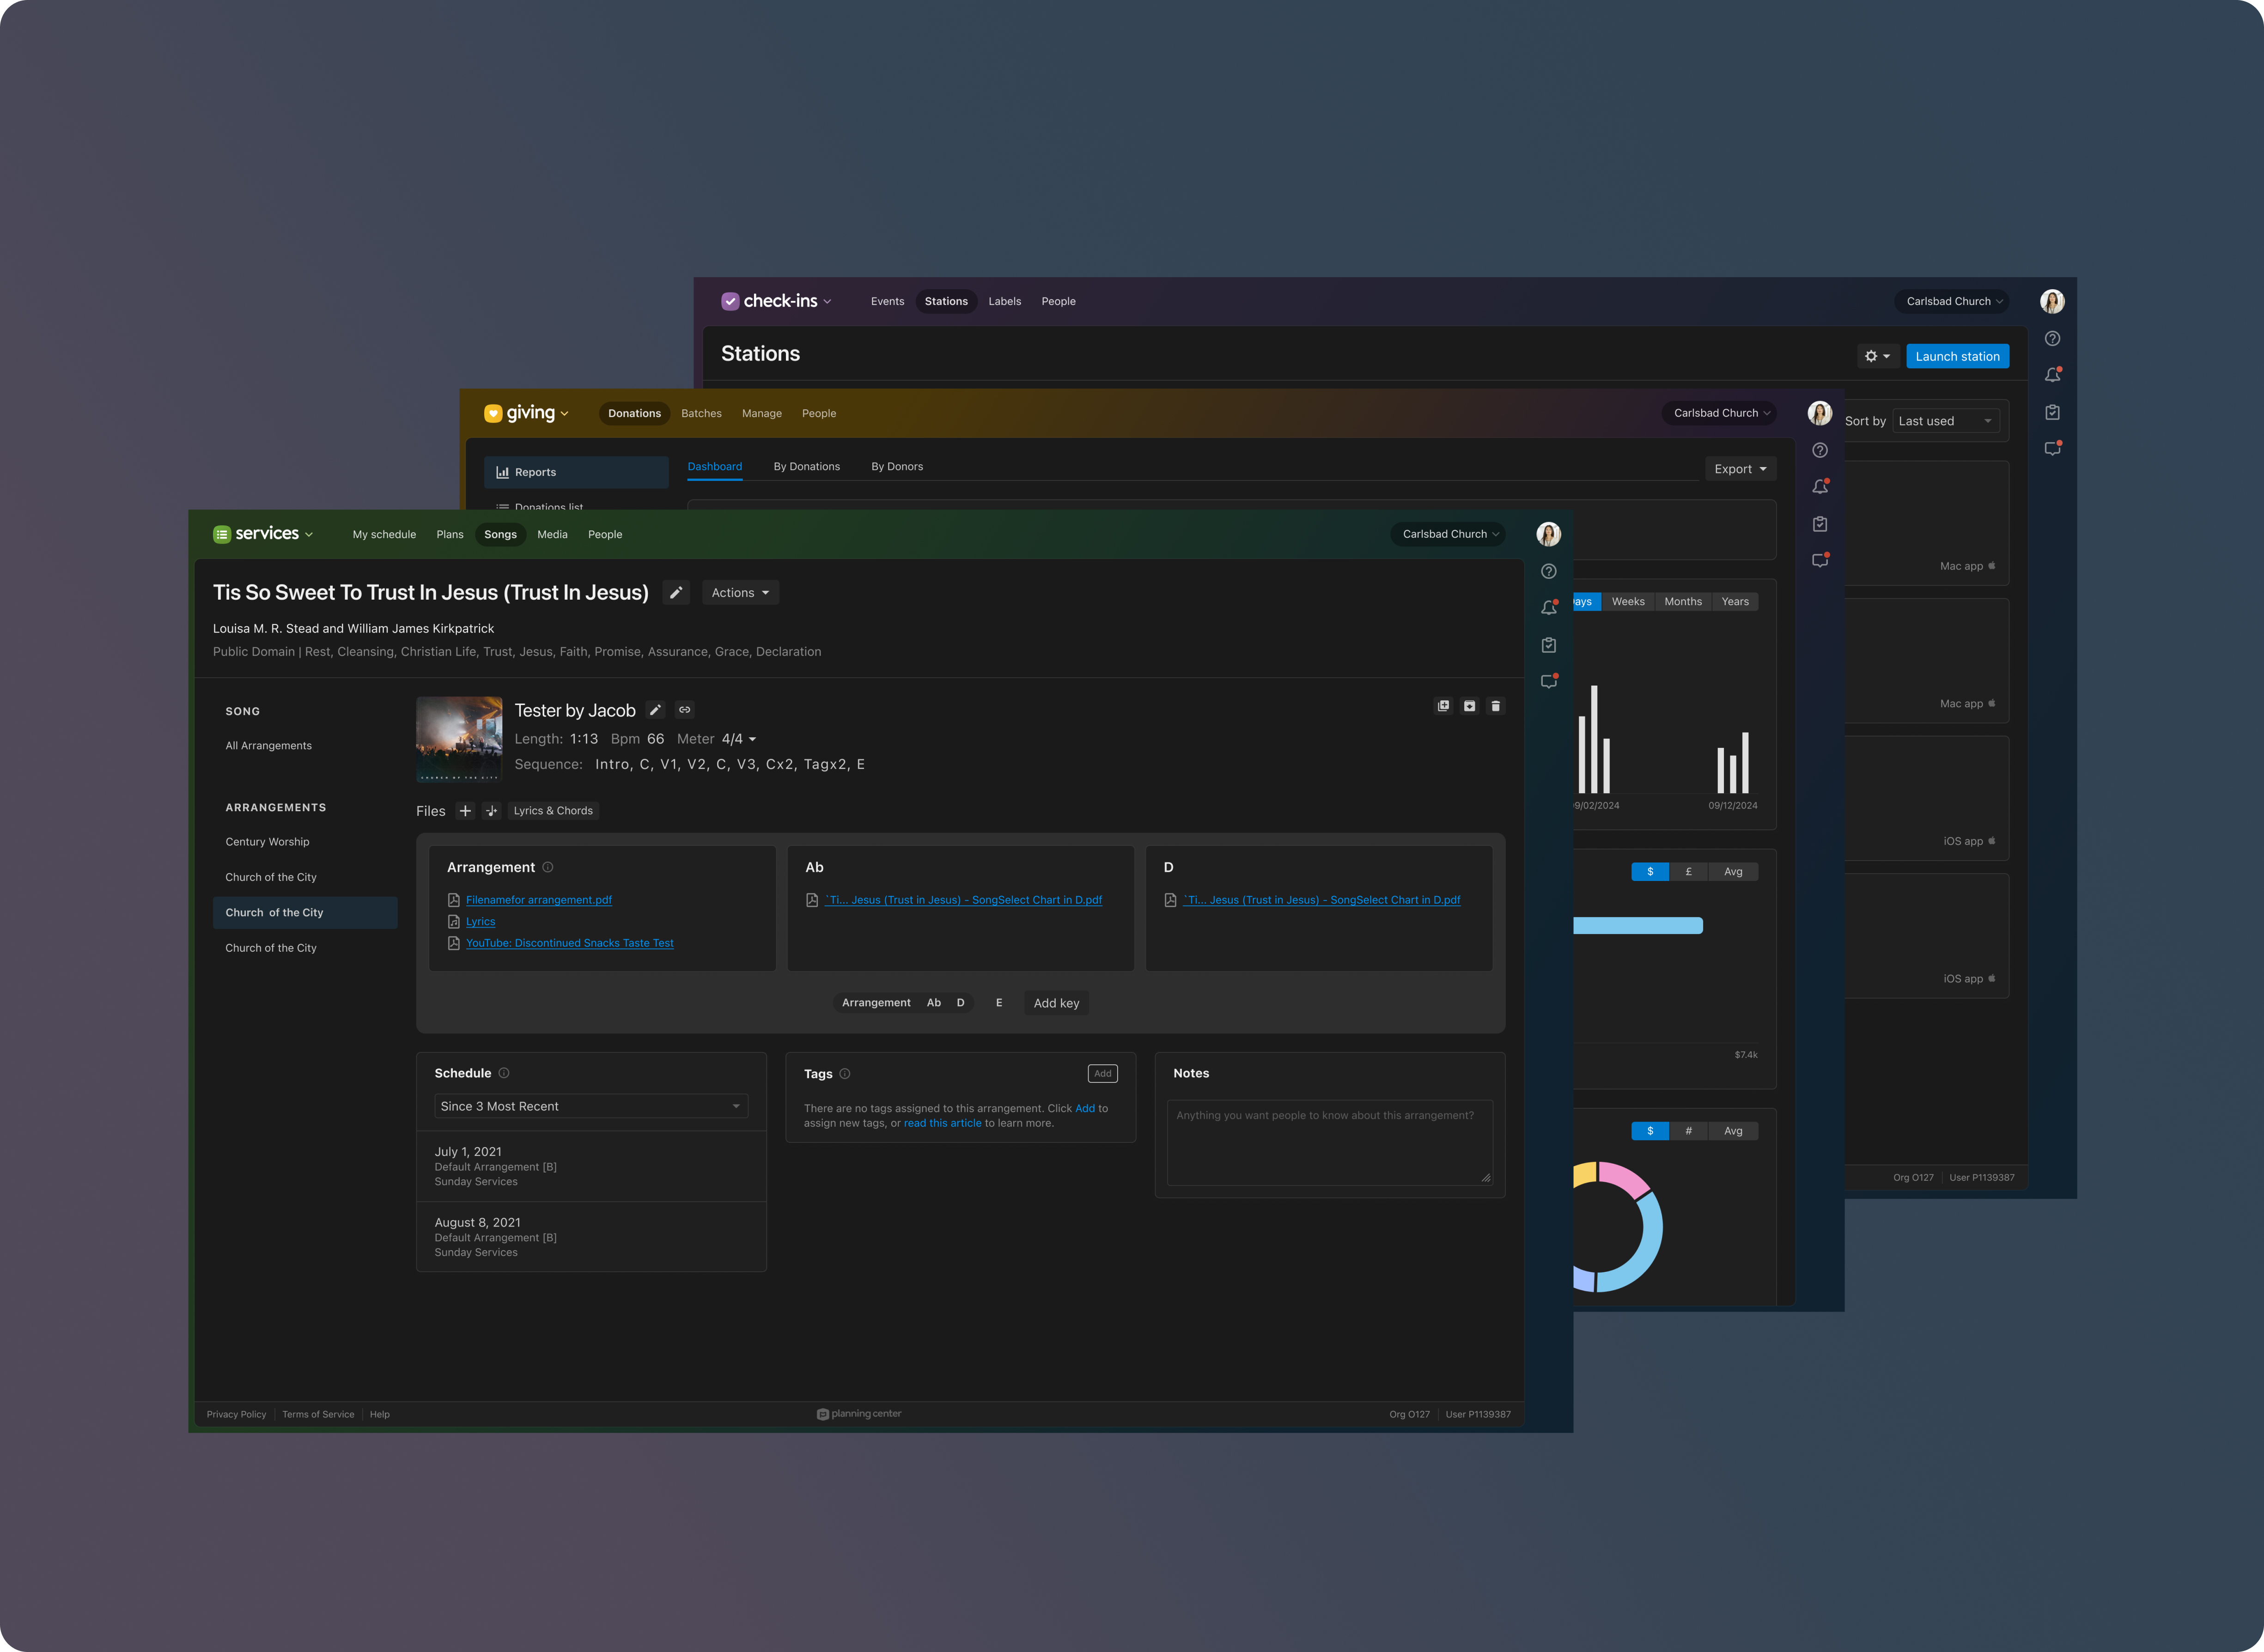Image resolution: width=2264 pixels, height=1652 pixels.
Task: Click the link icon next to Tester by Jacob
Action: [x=685, y=710]
